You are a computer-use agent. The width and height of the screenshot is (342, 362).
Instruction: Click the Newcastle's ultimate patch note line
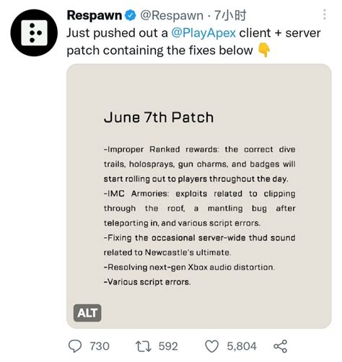coord(200,245)
